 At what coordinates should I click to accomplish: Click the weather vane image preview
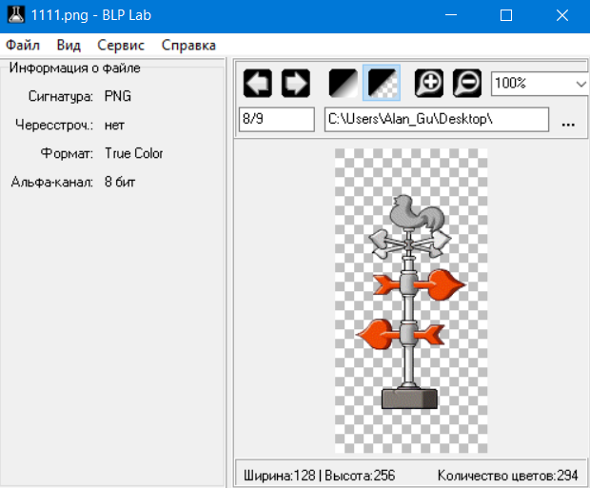pyautogui.click(x=411, y=301)
